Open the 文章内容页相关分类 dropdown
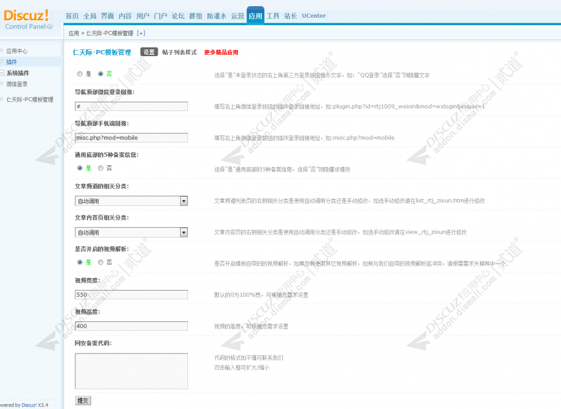The image size is (561, 409). click(x=131, y=233)
